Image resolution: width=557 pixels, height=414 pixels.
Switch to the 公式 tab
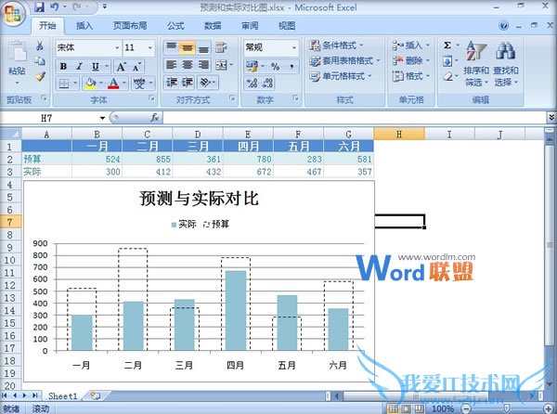pos(175,26)
